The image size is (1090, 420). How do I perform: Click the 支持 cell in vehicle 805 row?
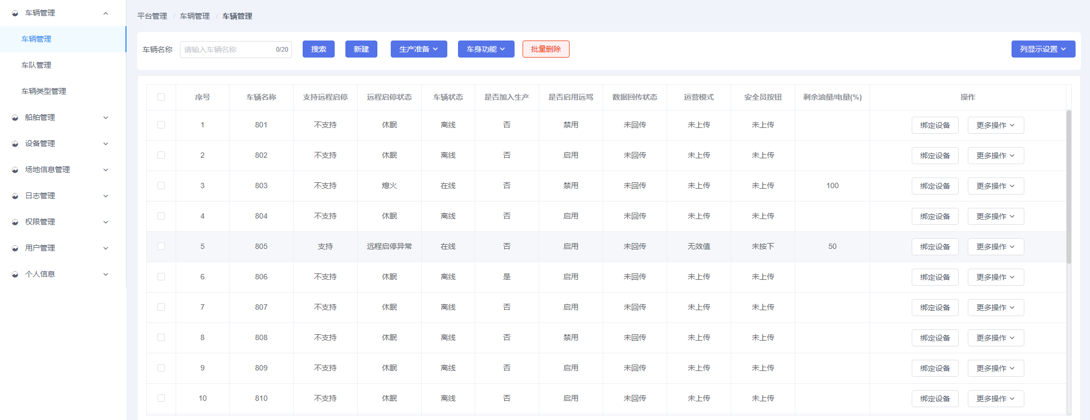click(325, 246)
